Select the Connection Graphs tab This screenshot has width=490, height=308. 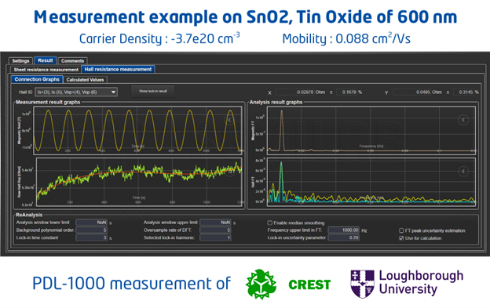[x=37, y=79]
